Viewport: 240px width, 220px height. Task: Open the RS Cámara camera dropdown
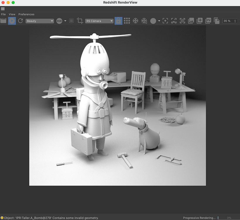tap(99, 21)
